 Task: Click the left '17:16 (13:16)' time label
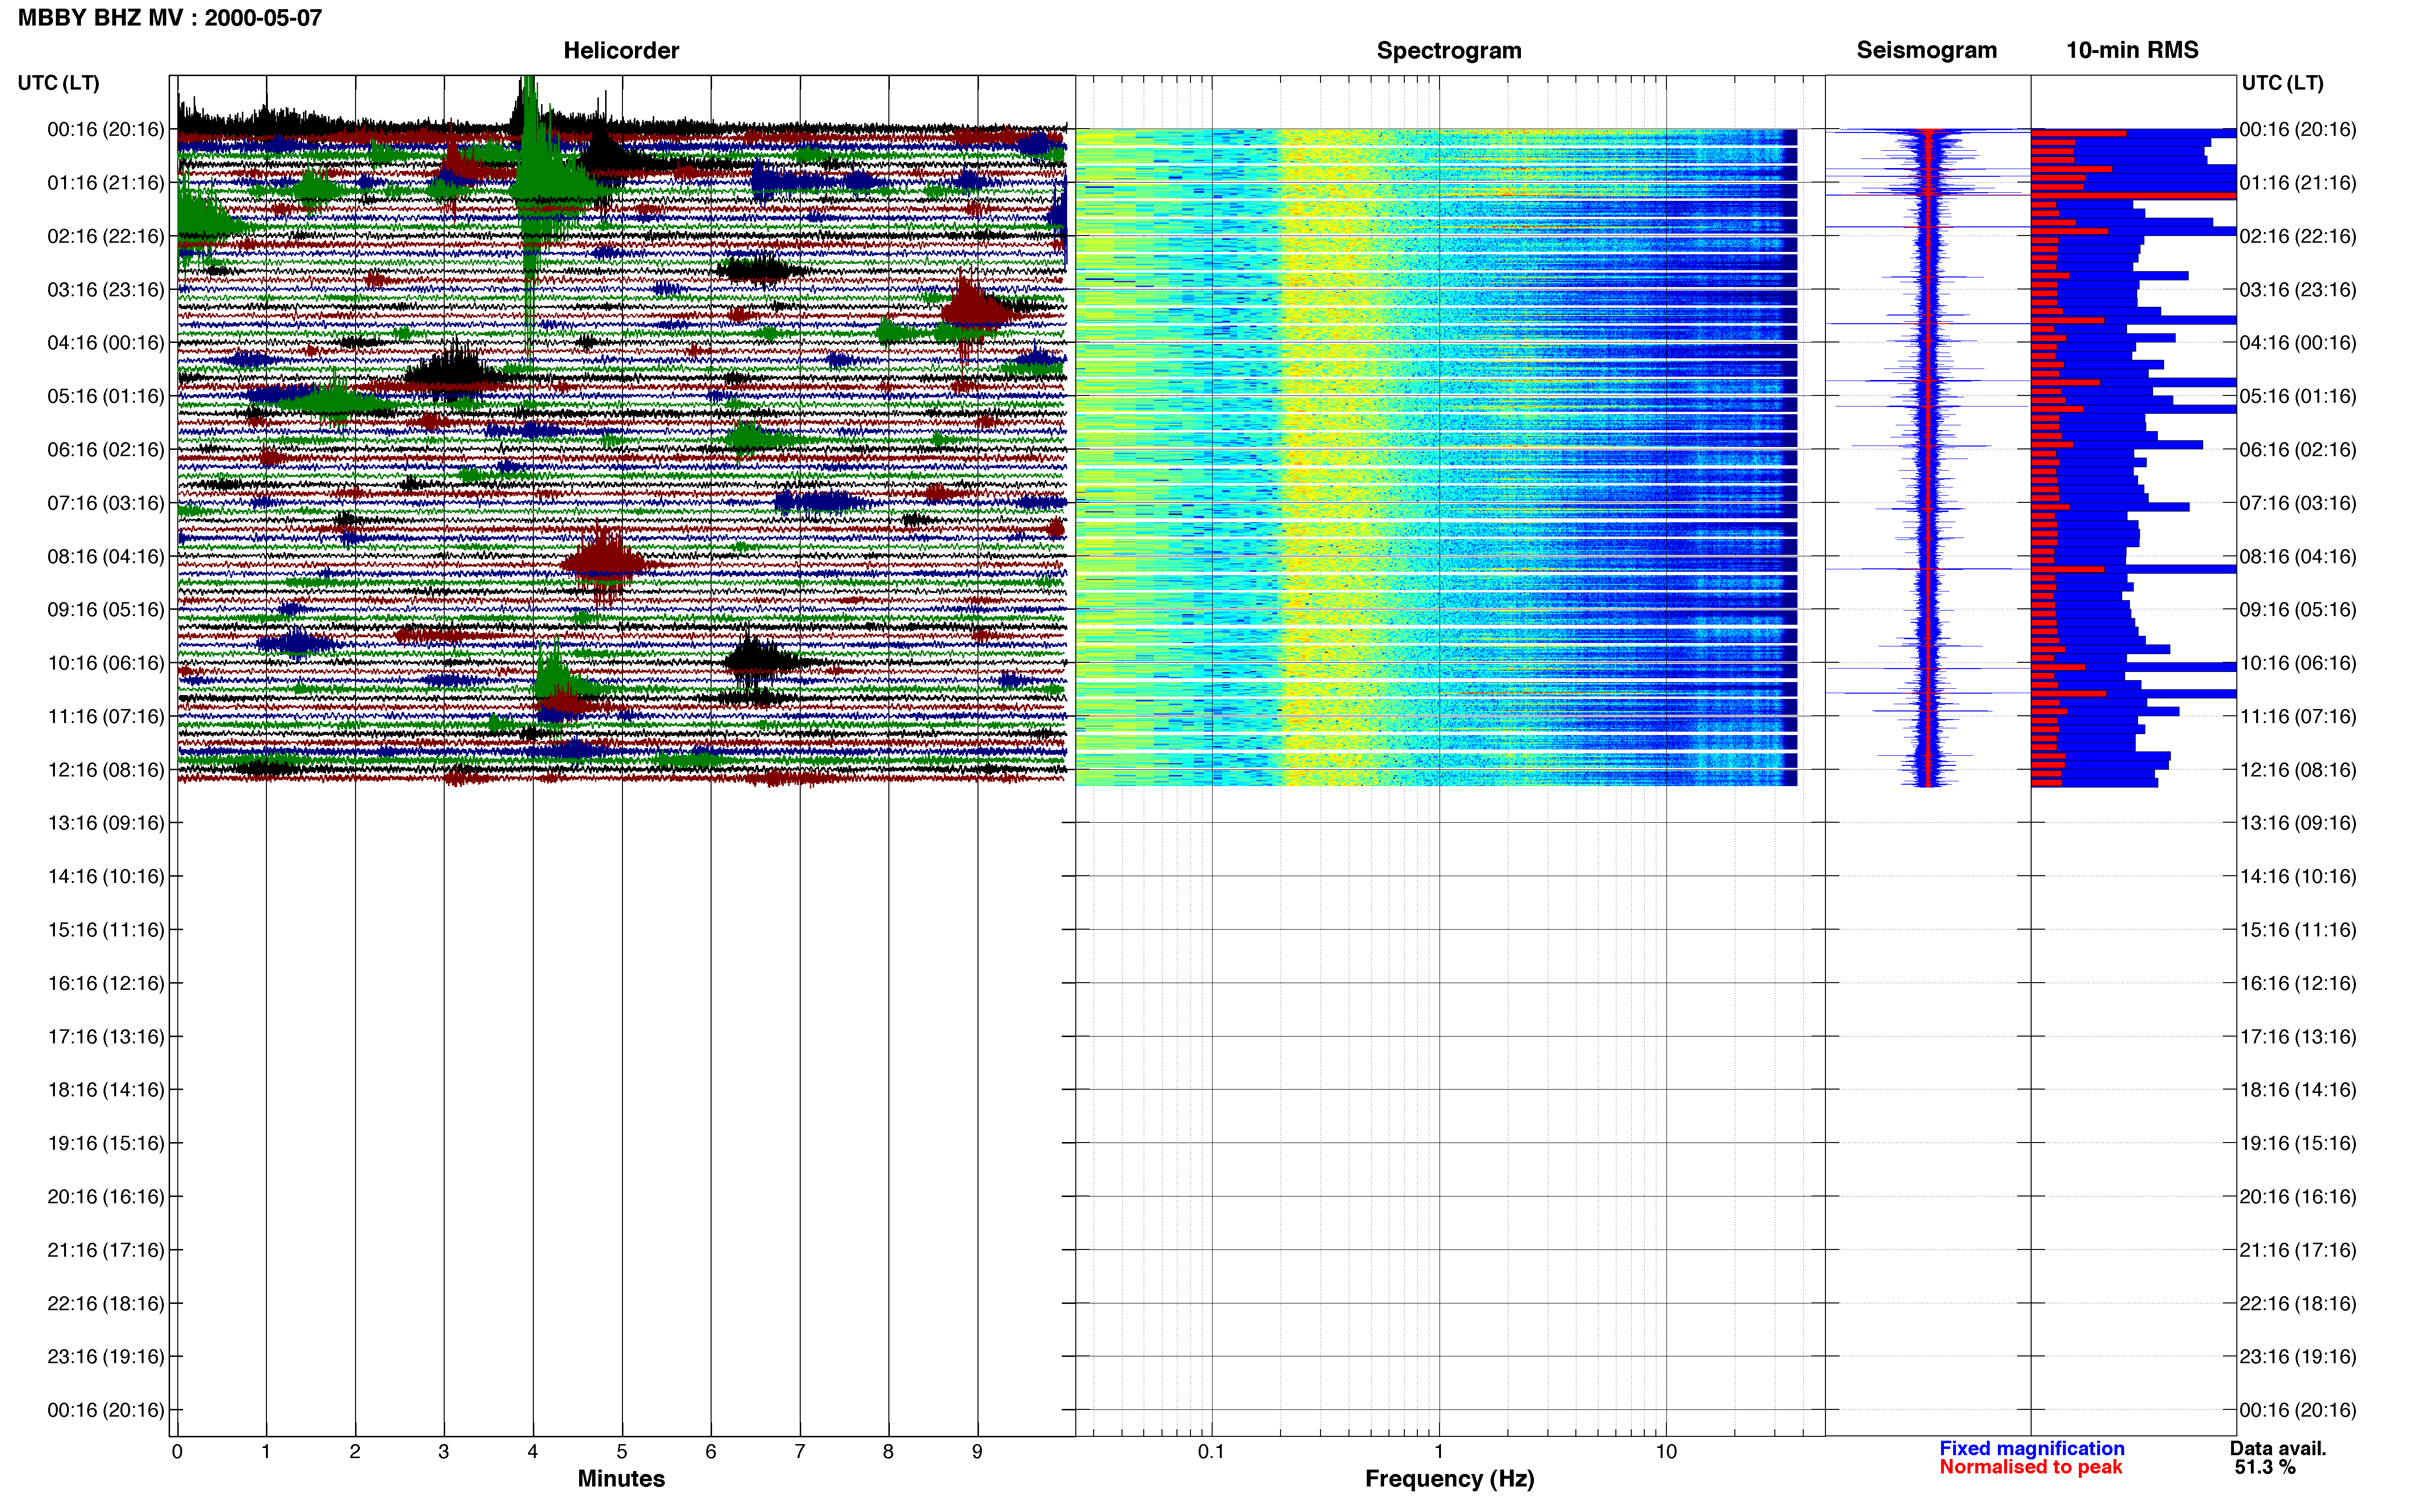pos(106,1037)
